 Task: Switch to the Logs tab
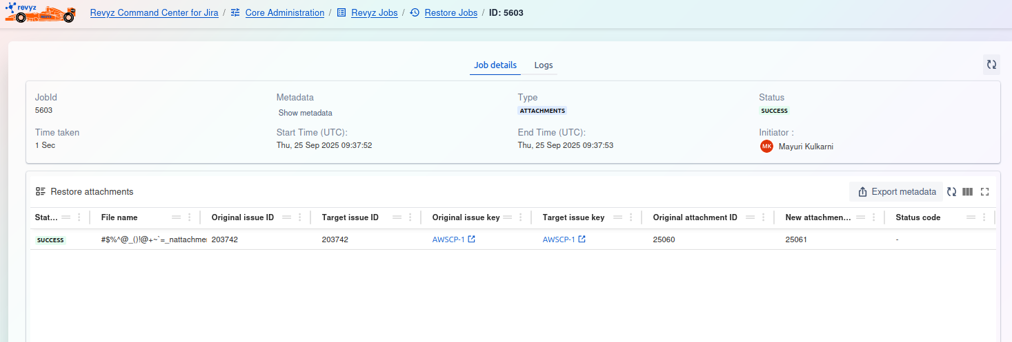tap(544, 65)
